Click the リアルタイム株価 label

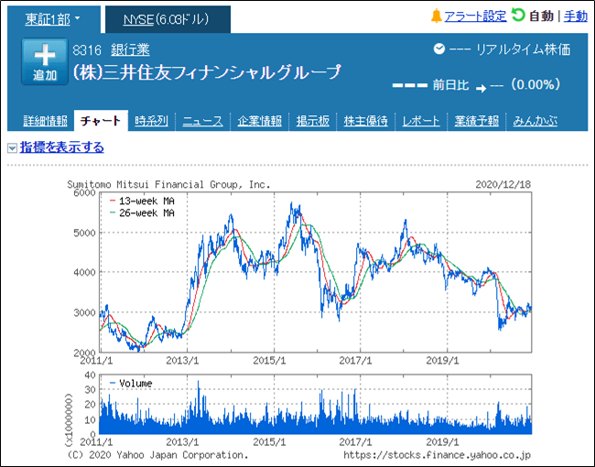coord(524,49)
